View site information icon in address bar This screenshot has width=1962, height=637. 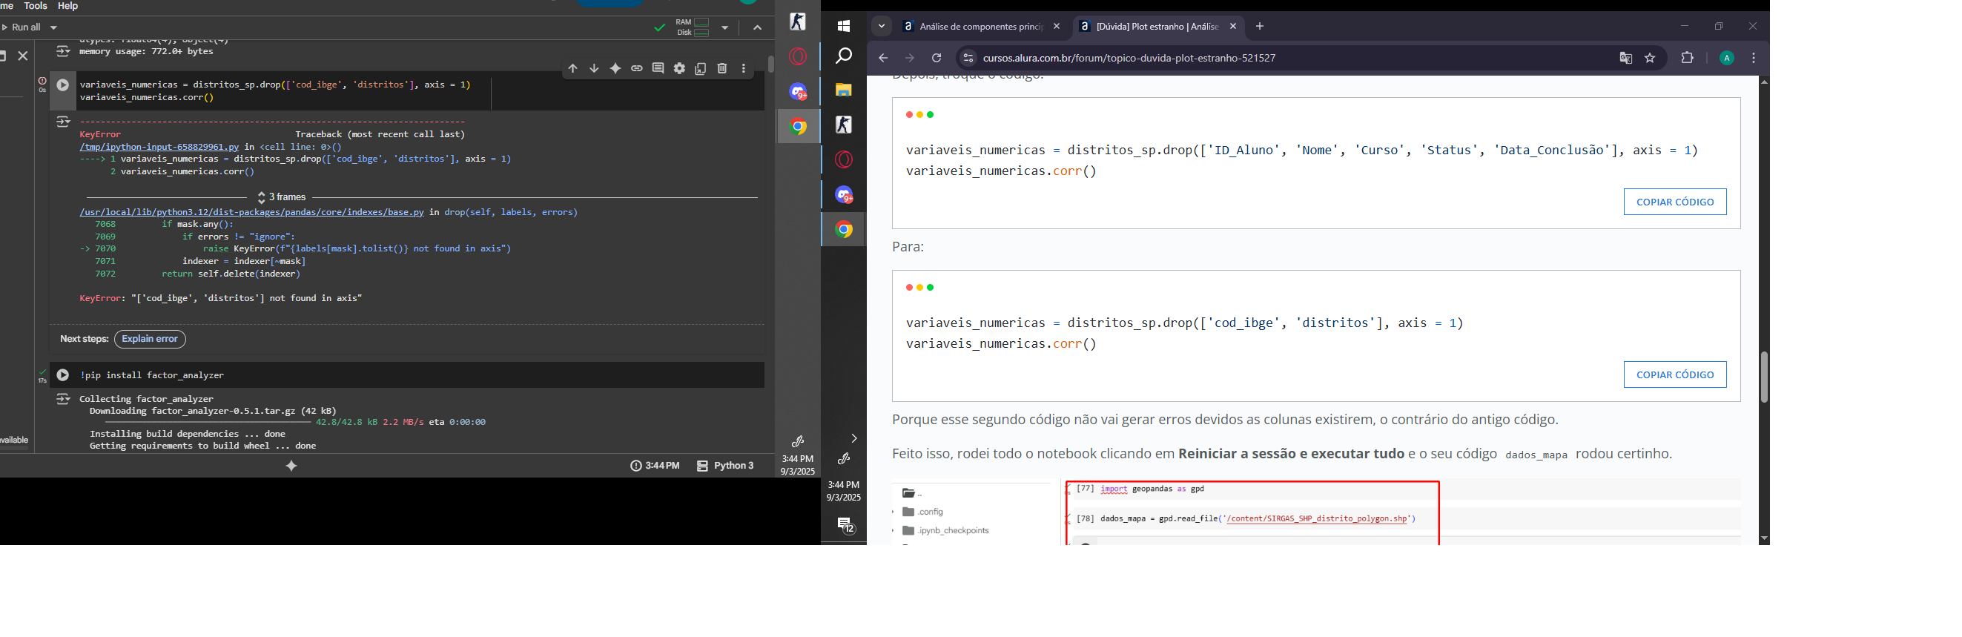pos(968,58)
